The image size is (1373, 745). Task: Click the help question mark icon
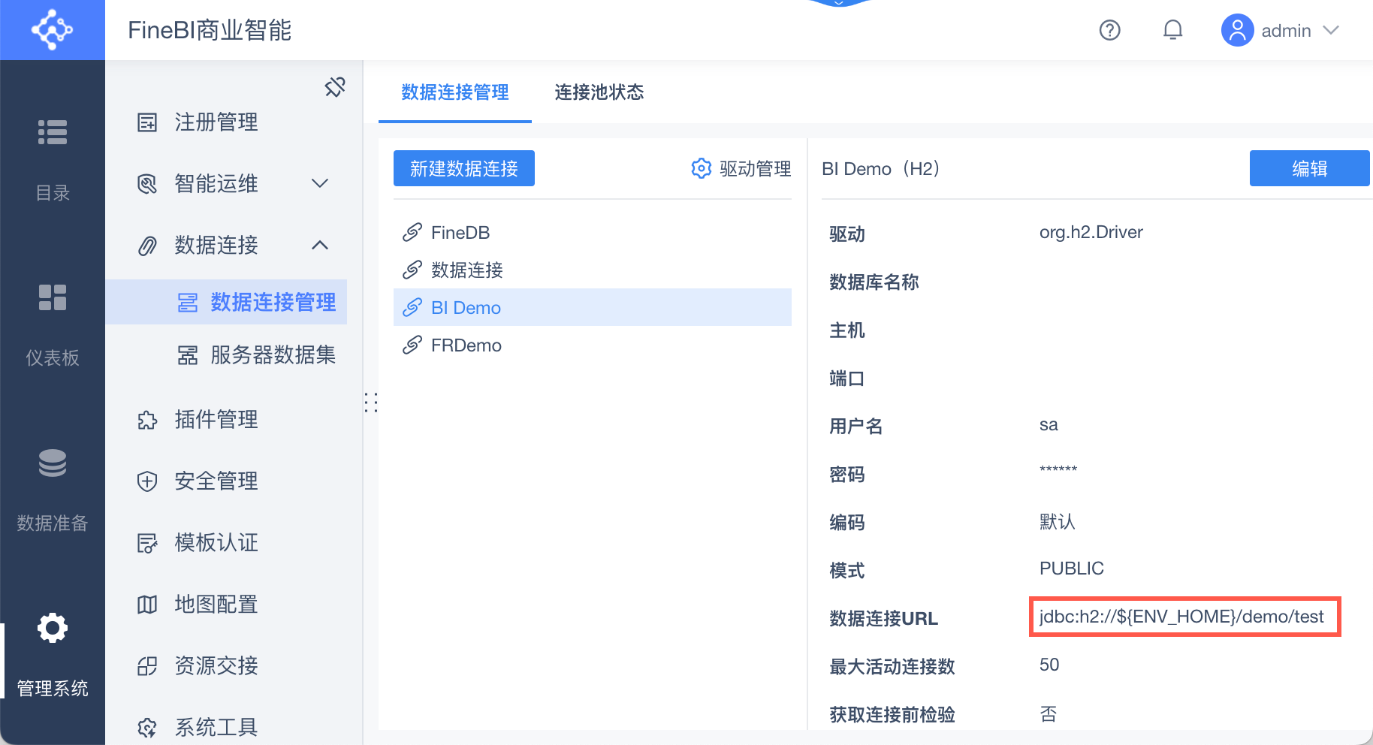(x=1109, y=30)
